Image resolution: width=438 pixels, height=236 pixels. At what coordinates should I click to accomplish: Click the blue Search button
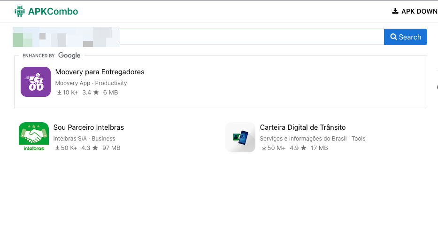406,37
